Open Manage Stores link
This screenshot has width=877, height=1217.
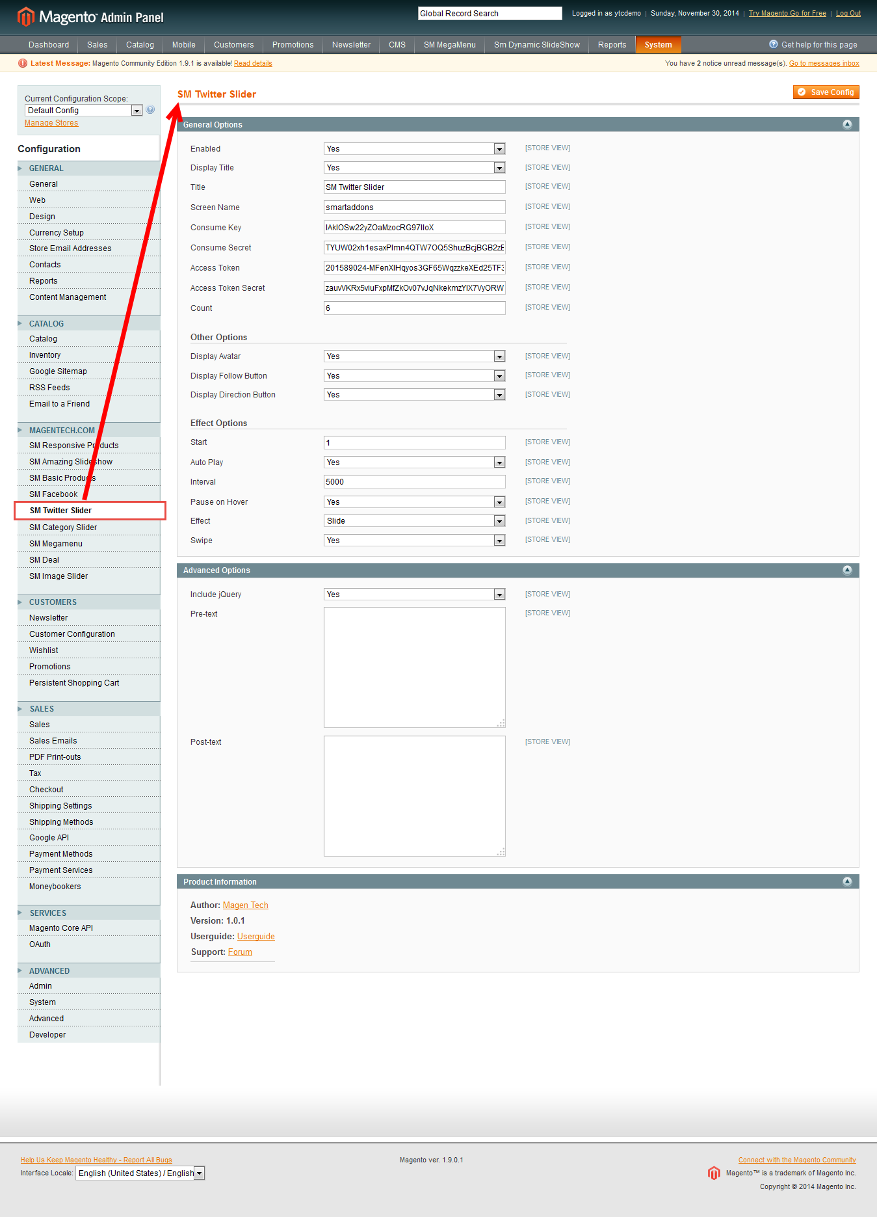tap(51, 123)
